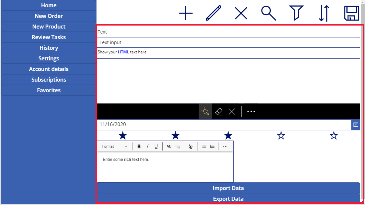
Task: Open the ellipsis options in the pen input bar
Action: click(251, 111)
